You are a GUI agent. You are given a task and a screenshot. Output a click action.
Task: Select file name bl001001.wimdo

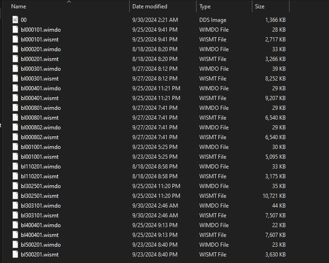pyautogui.click(x=41, y=147)
